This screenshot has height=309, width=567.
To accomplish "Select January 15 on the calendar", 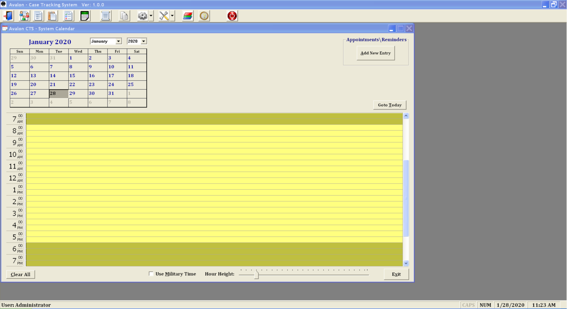I will pos(78,76).
